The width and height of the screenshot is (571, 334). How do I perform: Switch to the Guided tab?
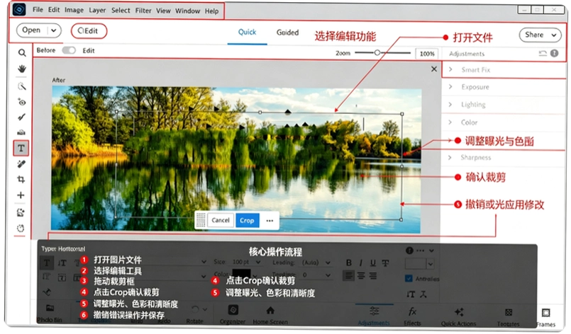[x=287, y=33]
